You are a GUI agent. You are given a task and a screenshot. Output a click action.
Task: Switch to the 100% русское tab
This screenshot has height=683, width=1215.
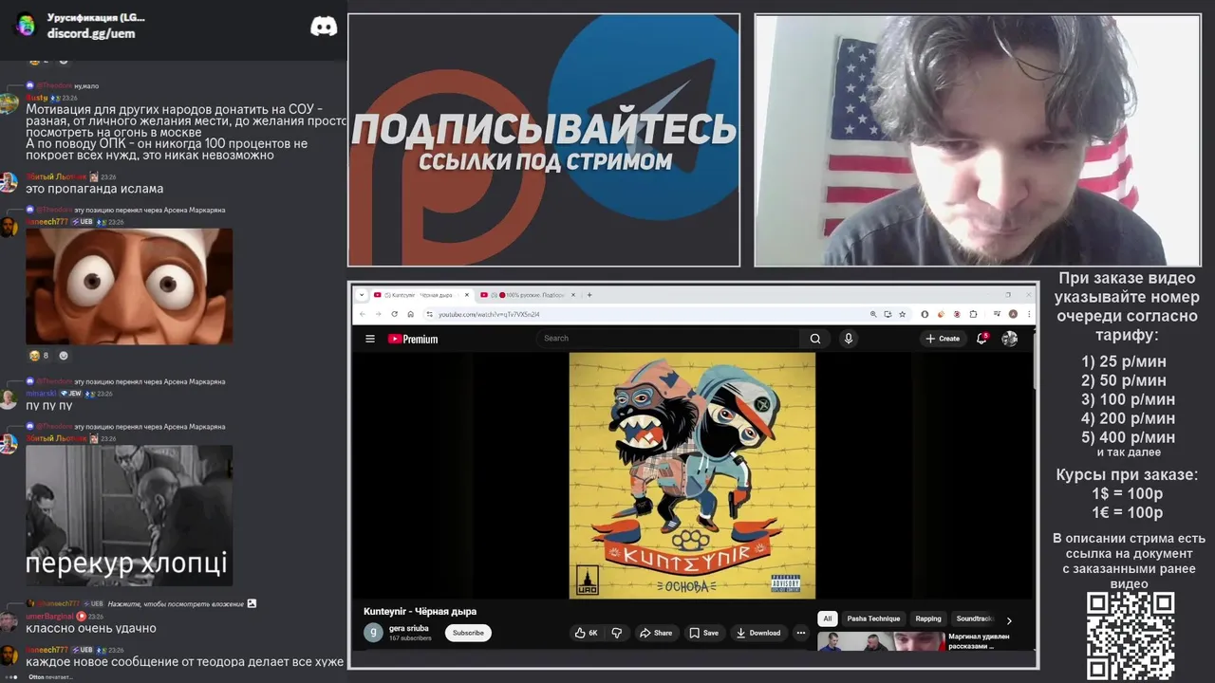[x=527, y=295]
